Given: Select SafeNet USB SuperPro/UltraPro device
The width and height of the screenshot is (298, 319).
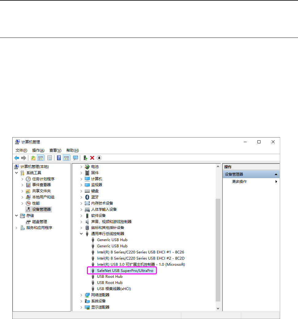Looking at the screenshot, I should point(125,270).
